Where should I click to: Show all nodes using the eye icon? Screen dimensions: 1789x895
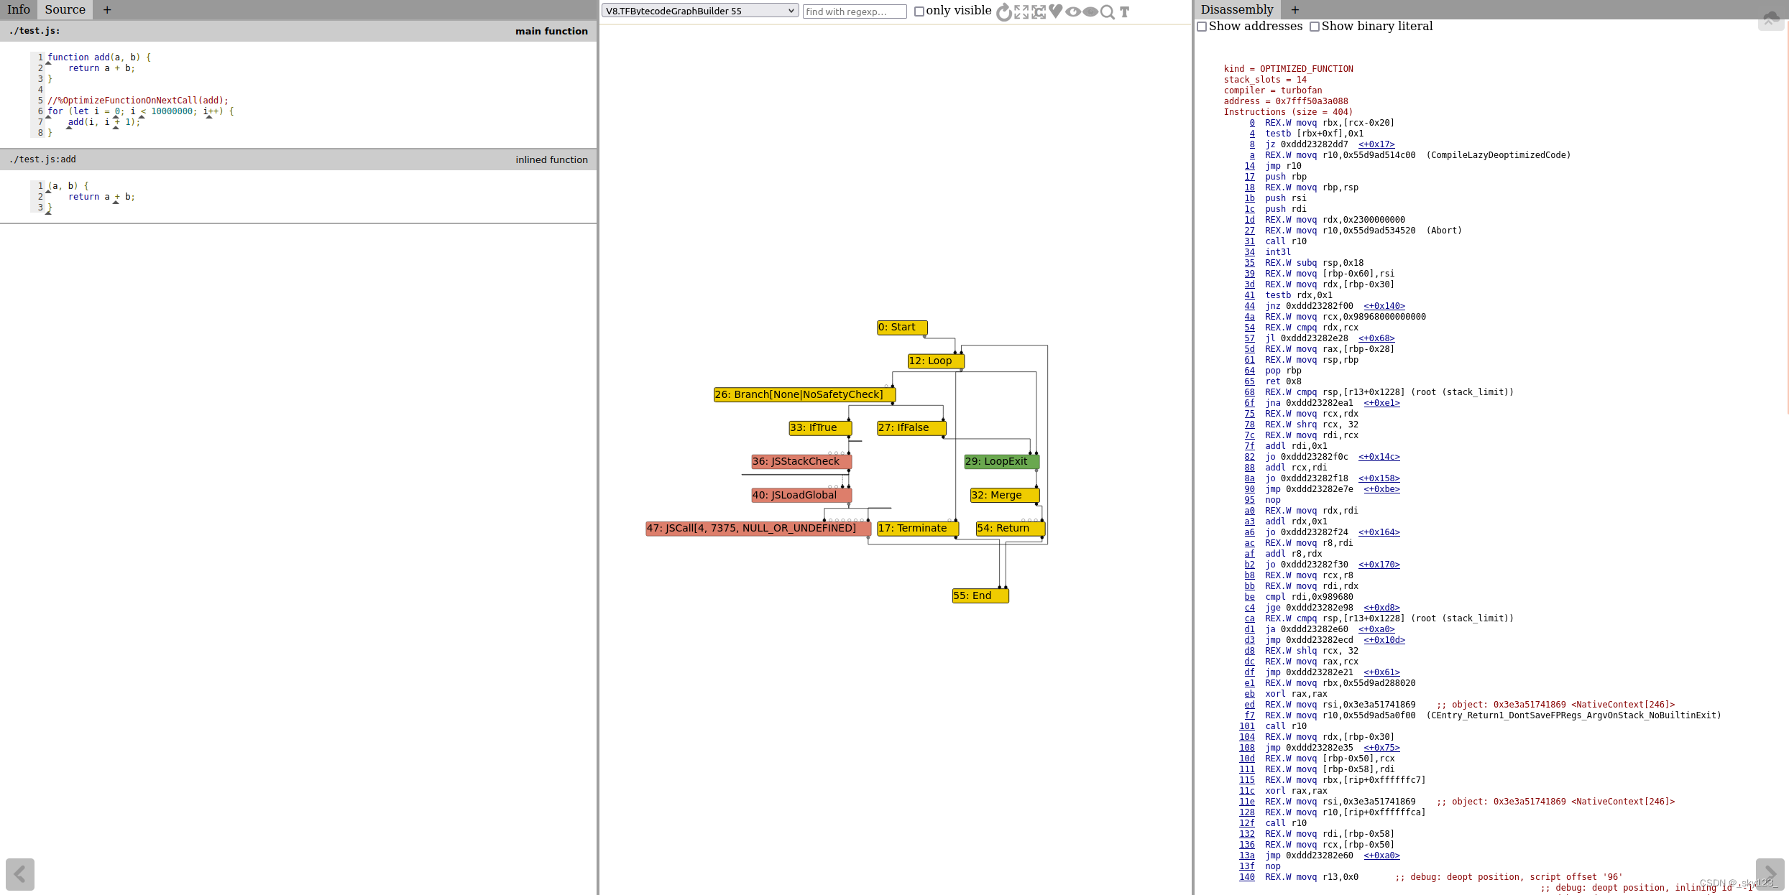1073,11
